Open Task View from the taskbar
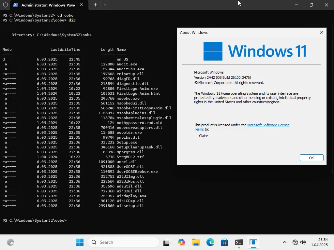 coord(167,242)
